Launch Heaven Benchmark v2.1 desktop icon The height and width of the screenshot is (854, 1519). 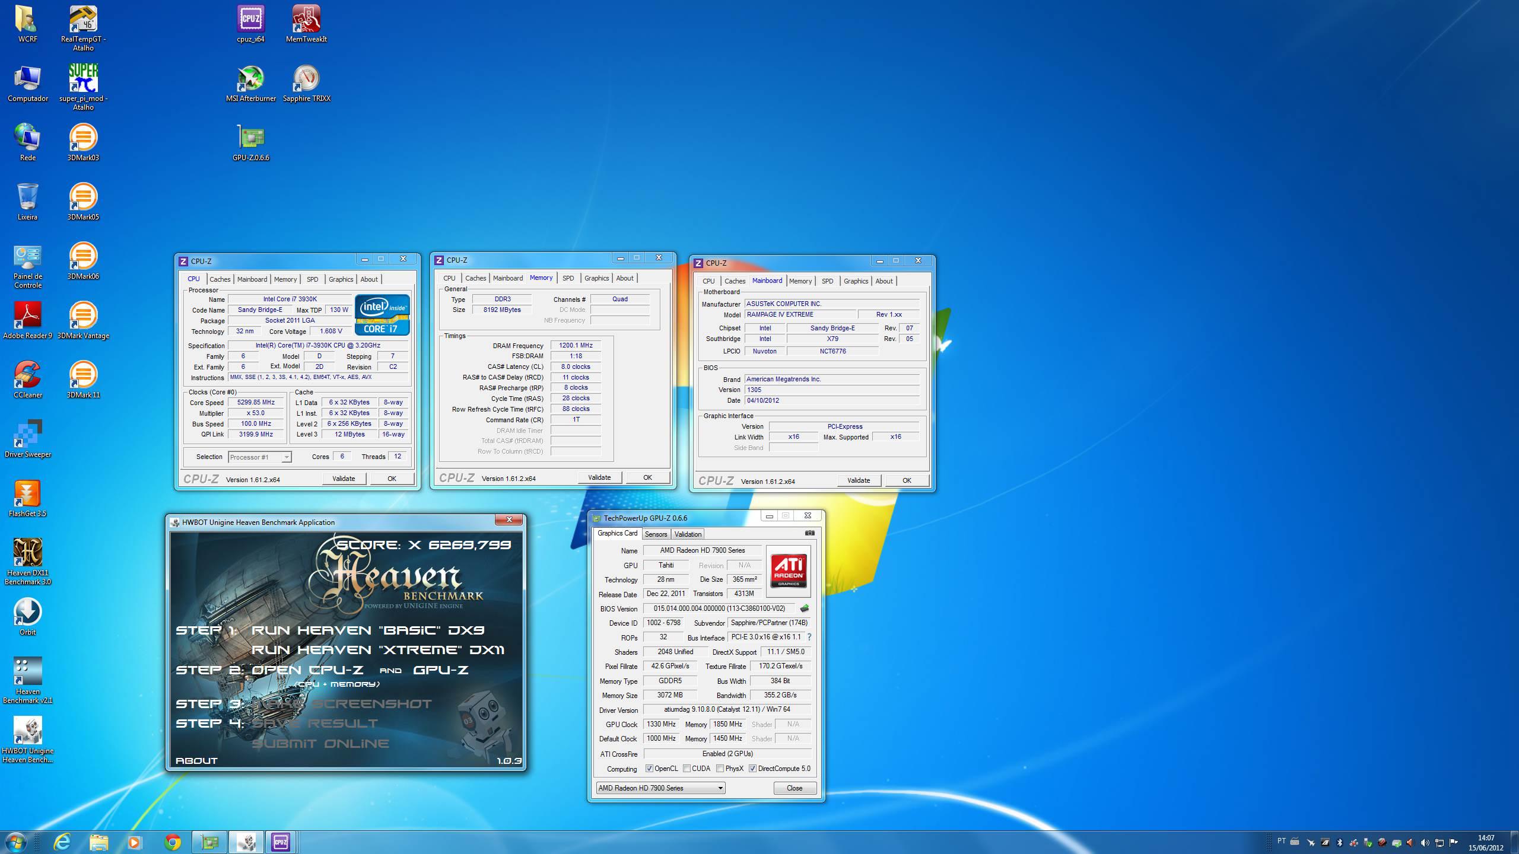pos(27,680)
